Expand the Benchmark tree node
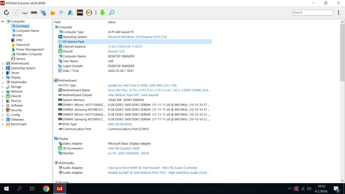345x194 pixels. 3,124
